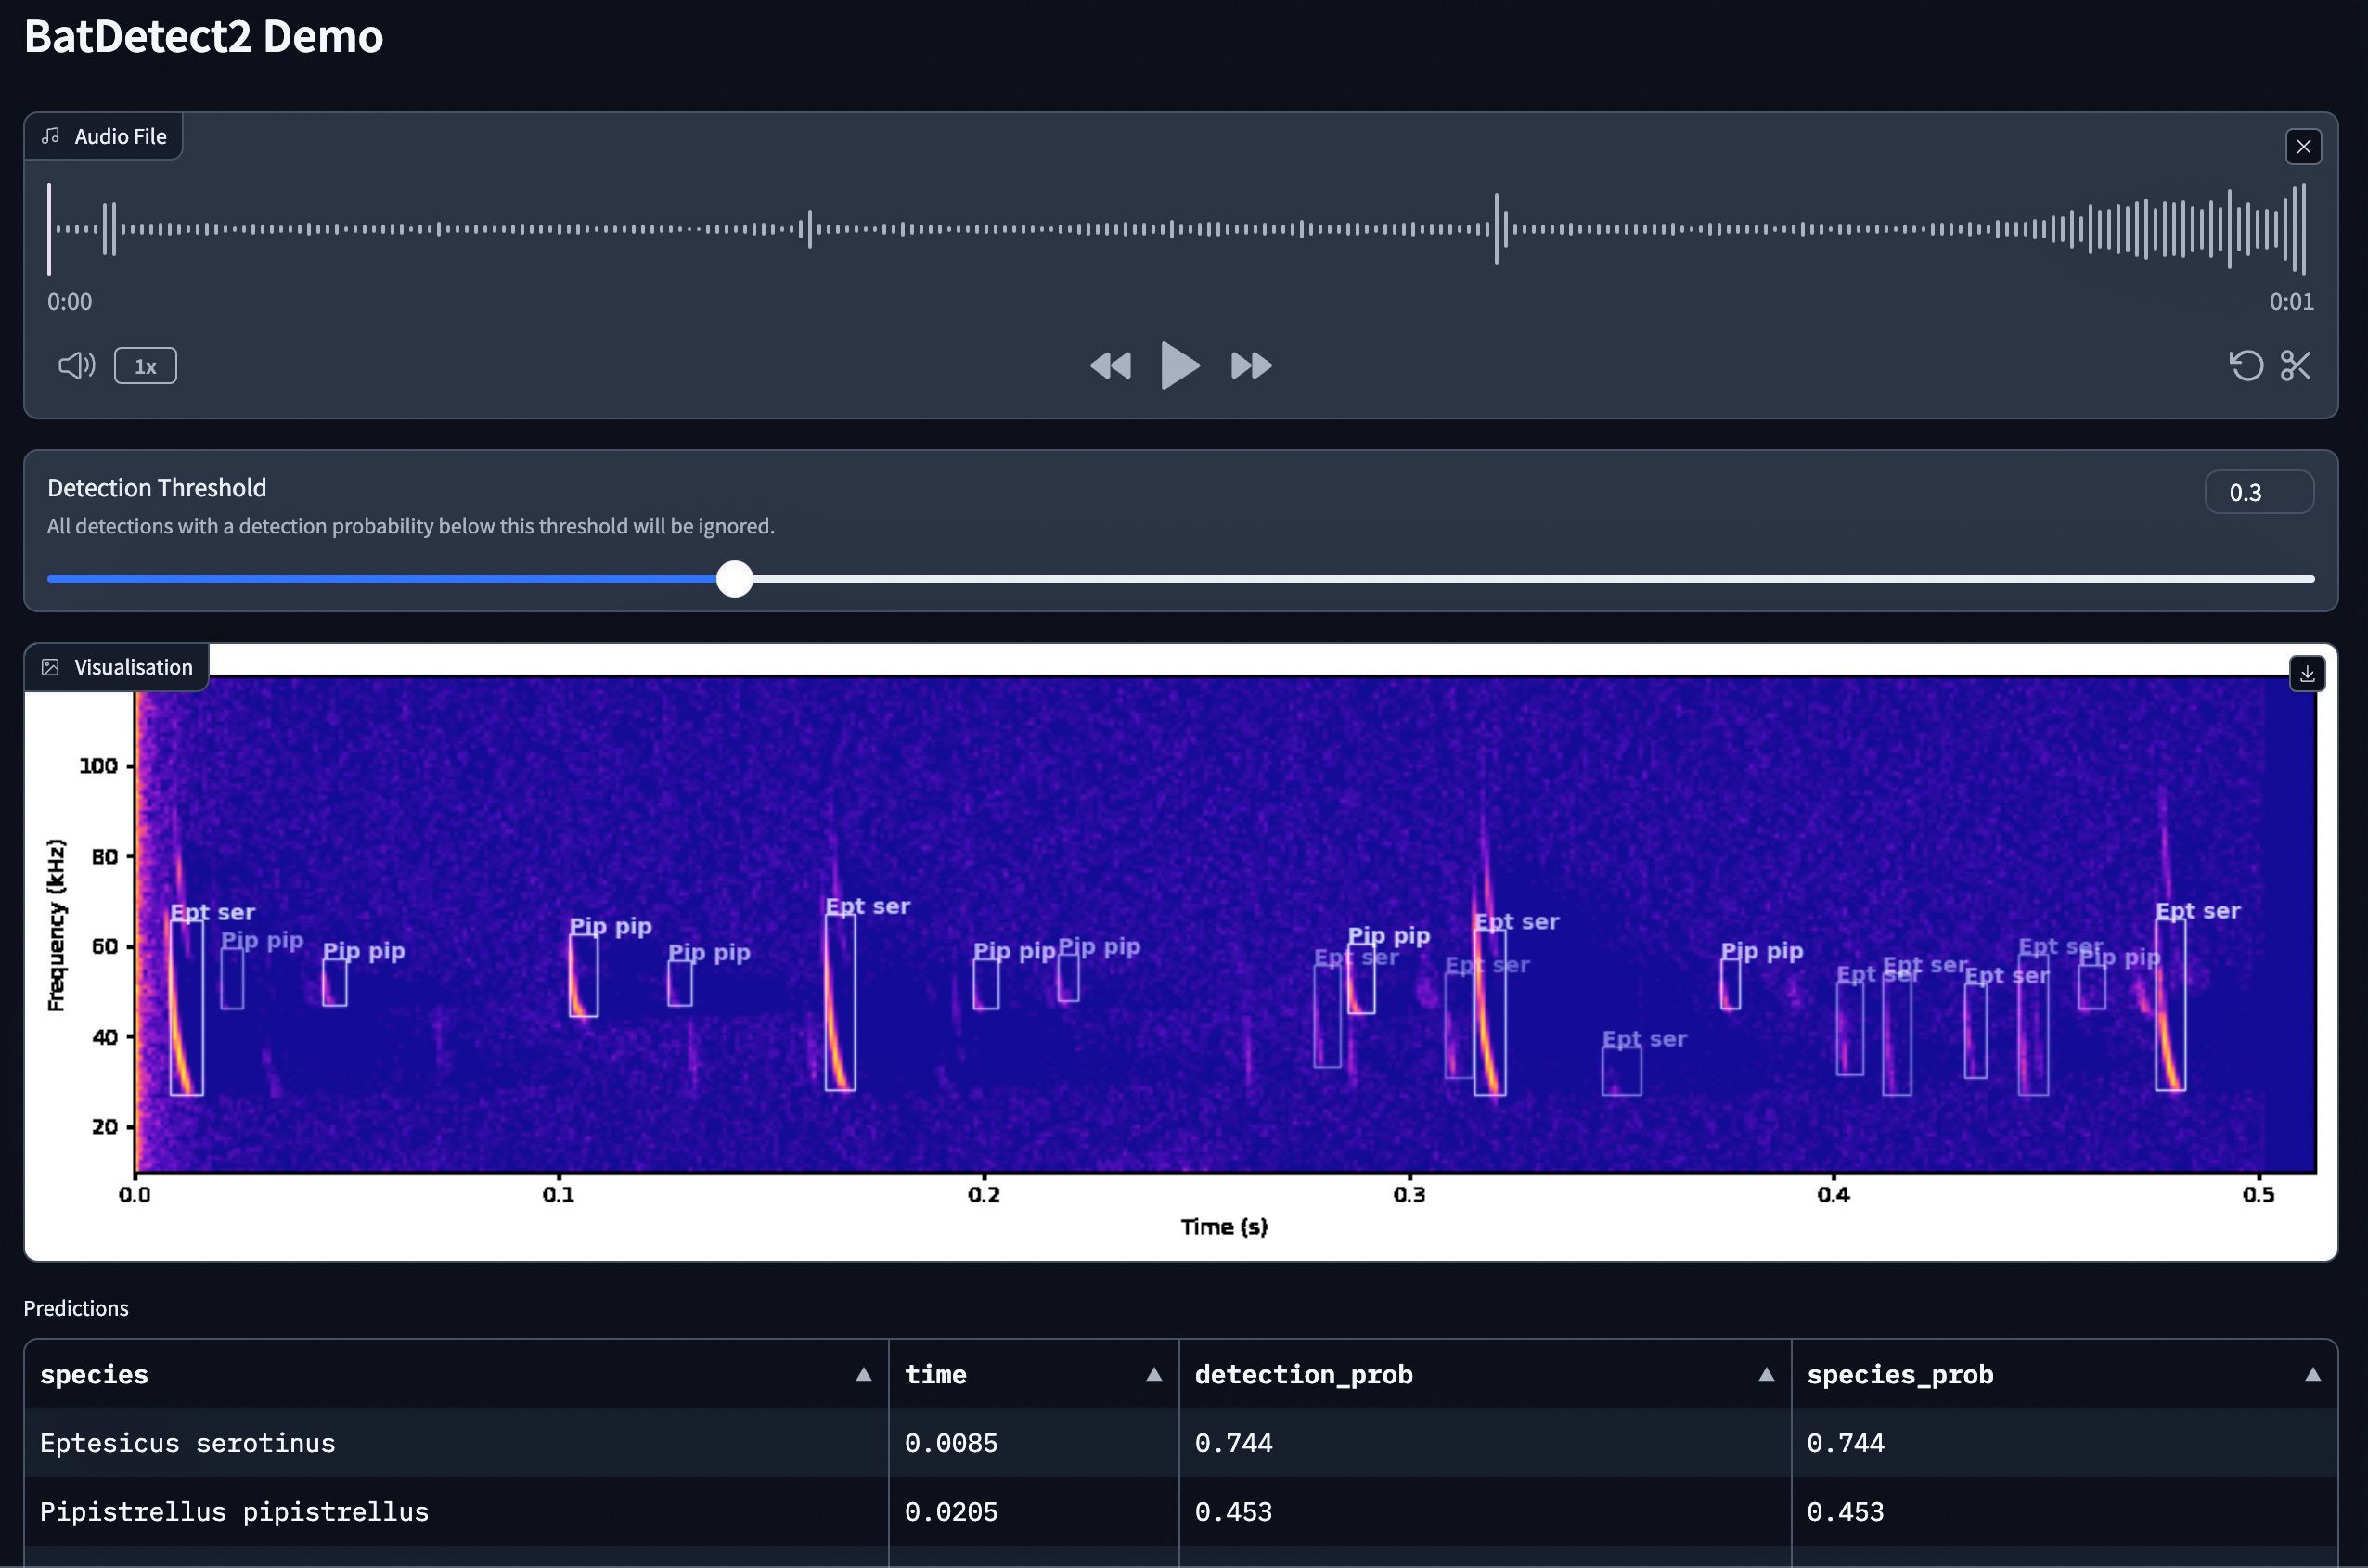The width and height of the screenshot is (2368, 1568).
Task: Click the music note Audio File icon
Action: point(50,136)
